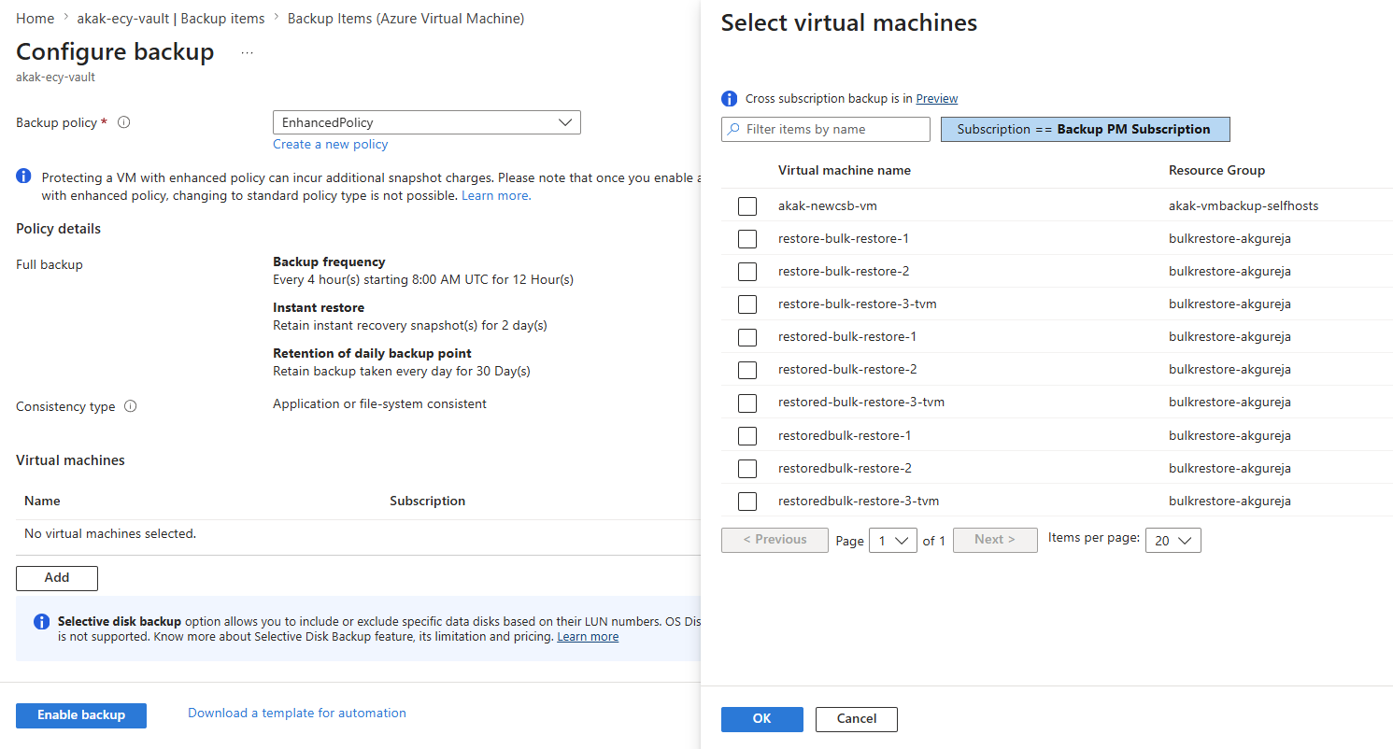This screenshot has width=1393, height=749.
Task: Click the restoredbulk-restore-2 name text
Action: (845, 468)
